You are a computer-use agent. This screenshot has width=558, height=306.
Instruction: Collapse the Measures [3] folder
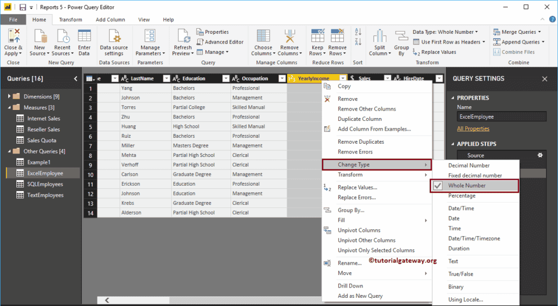9,107
